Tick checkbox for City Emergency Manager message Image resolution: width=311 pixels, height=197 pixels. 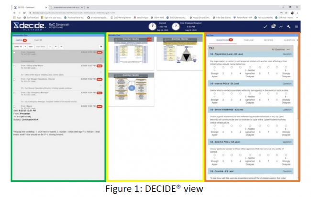click(x=14, y=93)
